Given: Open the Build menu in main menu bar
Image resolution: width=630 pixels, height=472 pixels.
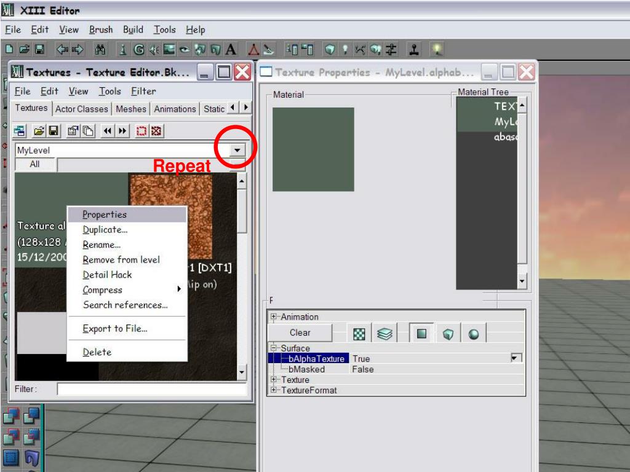Looking at the screenshot, I should (133, 29).
